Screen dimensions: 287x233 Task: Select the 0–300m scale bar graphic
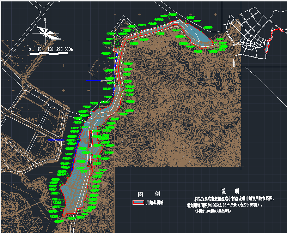49,54
